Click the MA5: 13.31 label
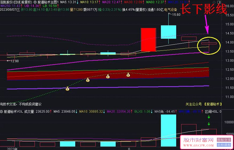This screenshot has width=234, height=150. pos(68,2)
